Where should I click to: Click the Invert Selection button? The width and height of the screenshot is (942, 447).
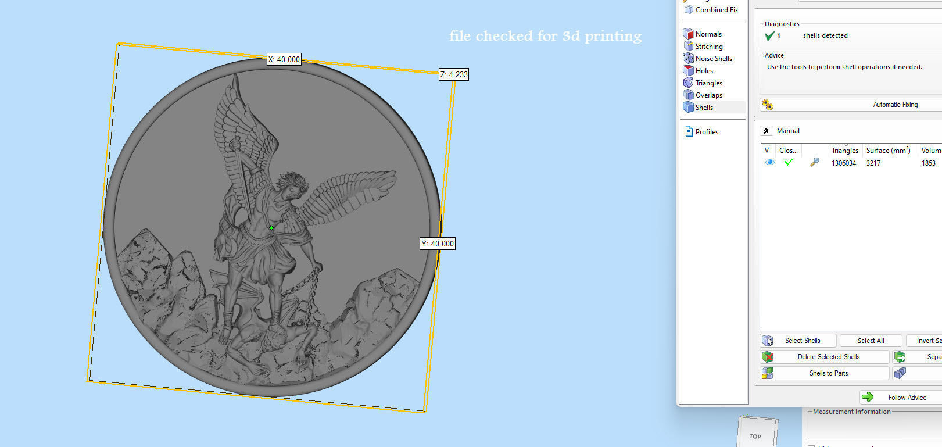click(924, 341)
